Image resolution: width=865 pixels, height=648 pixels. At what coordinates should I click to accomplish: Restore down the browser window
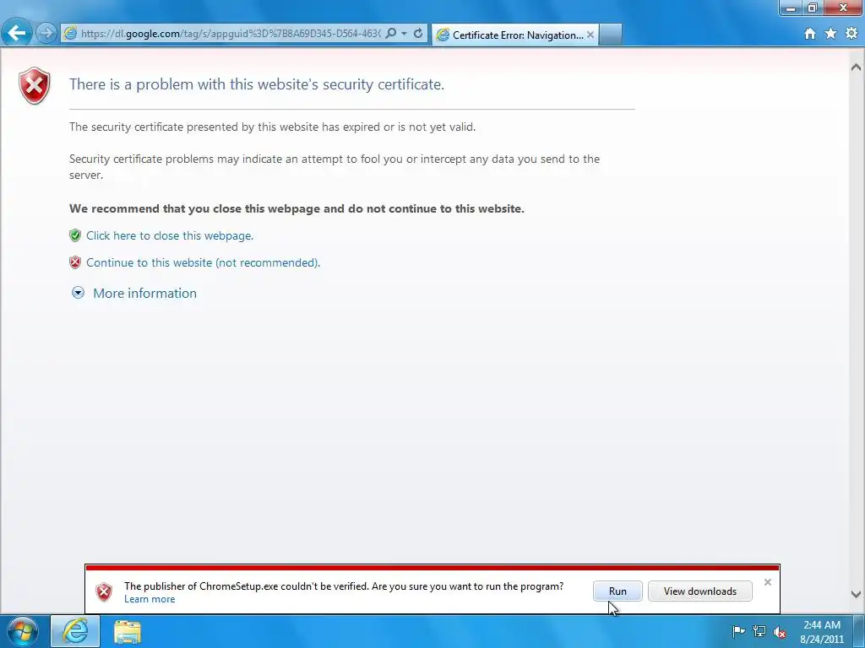(x=812, y=8)
